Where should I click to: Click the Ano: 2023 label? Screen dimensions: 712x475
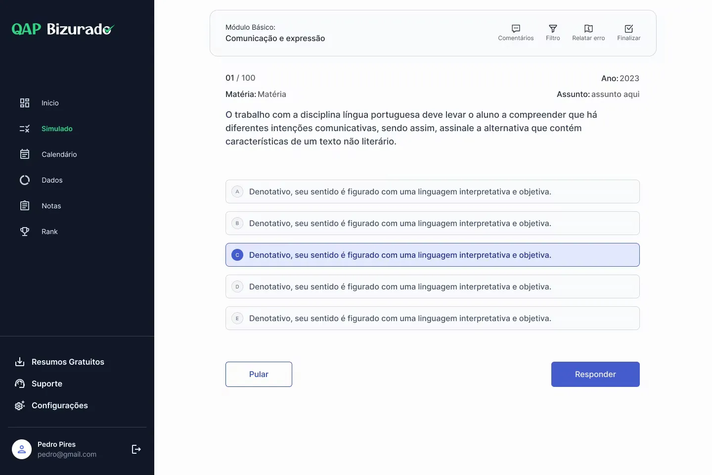620,78
